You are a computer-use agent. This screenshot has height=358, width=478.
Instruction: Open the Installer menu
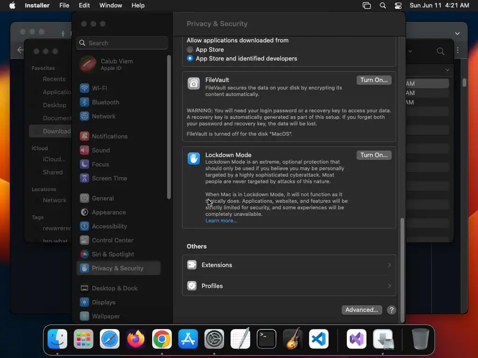(37, 6)
